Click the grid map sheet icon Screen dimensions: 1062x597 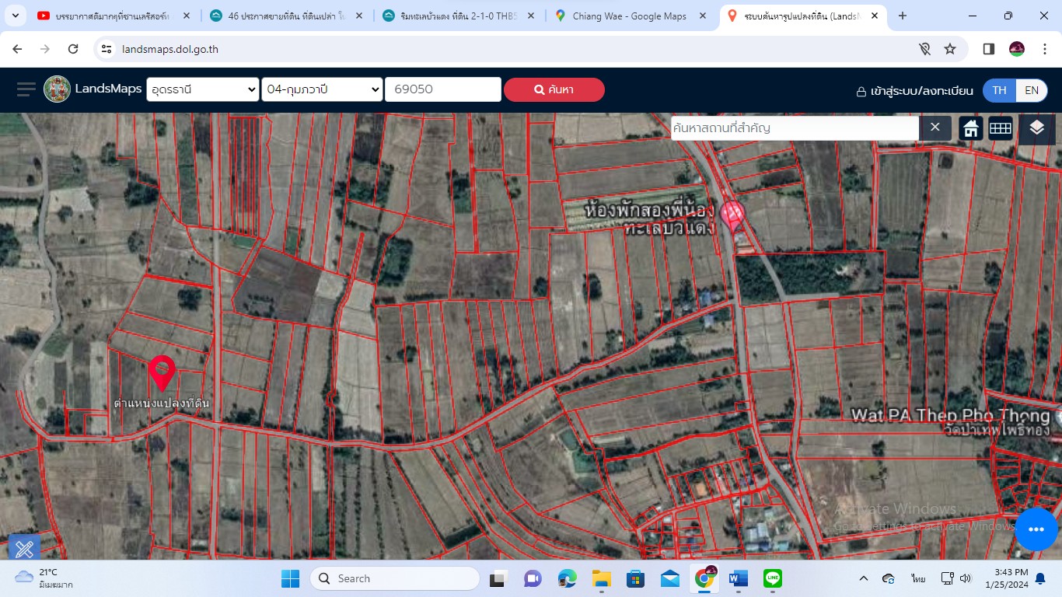coord(1001,128)
